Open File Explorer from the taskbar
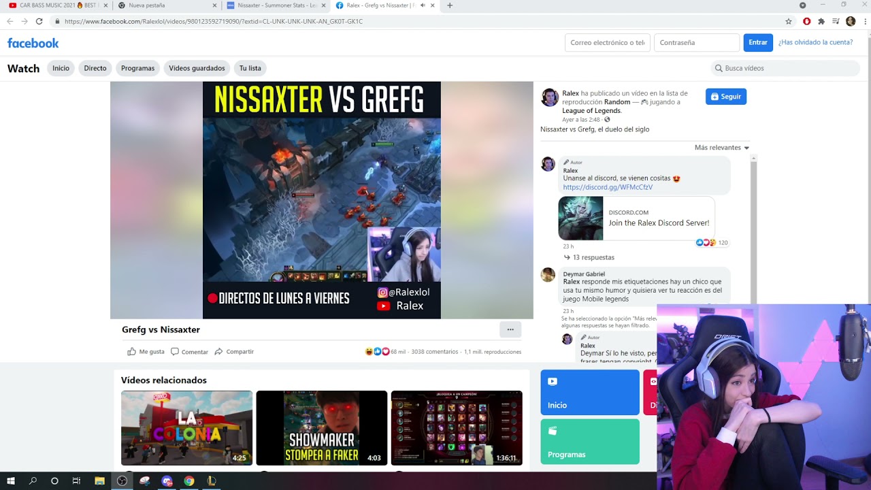871x490 pixels. (99, 481)
